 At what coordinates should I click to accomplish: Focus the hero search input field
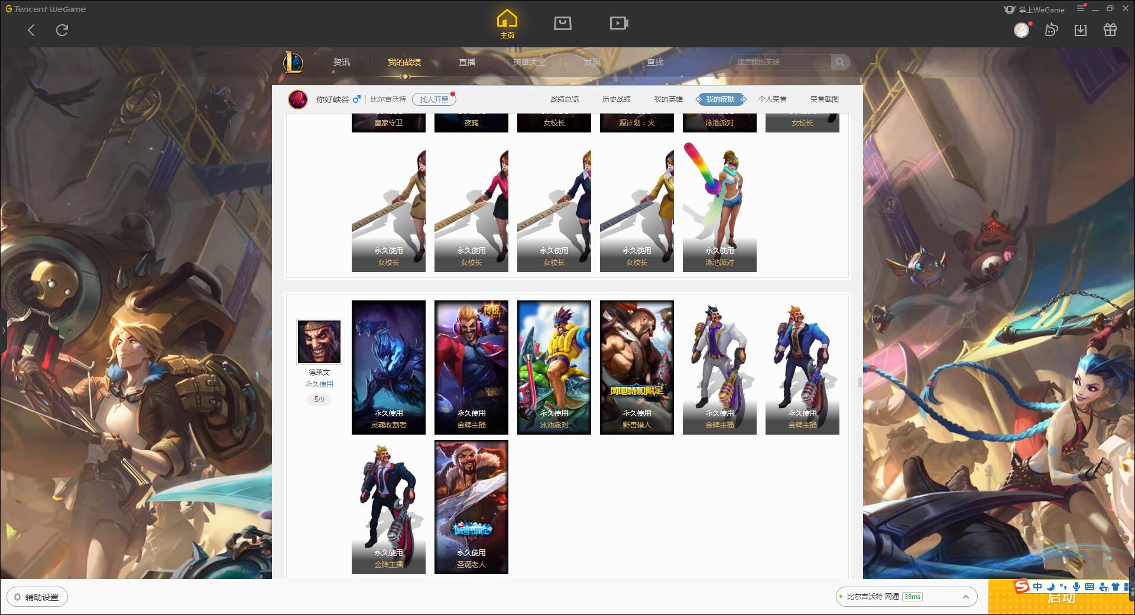(780, 62)
